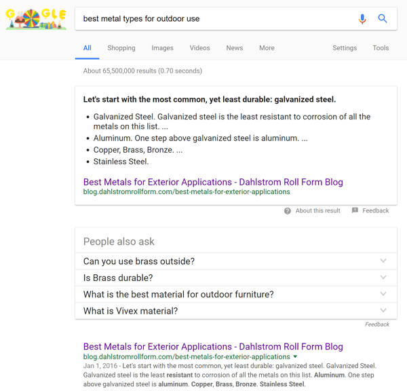Open the Tools filter options
The width and height of the screenshot is (407, 391).
(x=381, y=48)
